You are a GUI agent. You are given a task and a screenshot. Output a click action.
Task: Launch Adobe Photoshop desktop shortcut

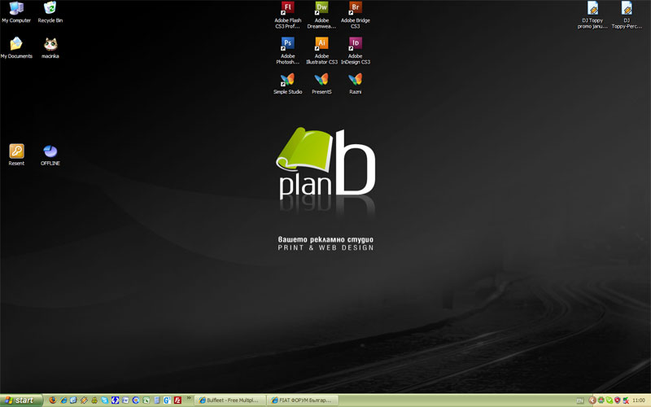click(287, 45)
